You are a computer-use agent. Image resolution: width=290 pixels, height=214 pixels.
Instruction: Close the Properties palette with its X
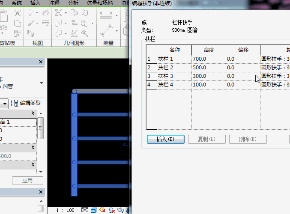coord(41,62)
